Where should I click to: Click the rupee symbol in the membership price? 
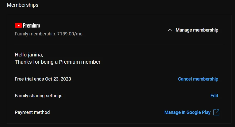tap(58, 34)
